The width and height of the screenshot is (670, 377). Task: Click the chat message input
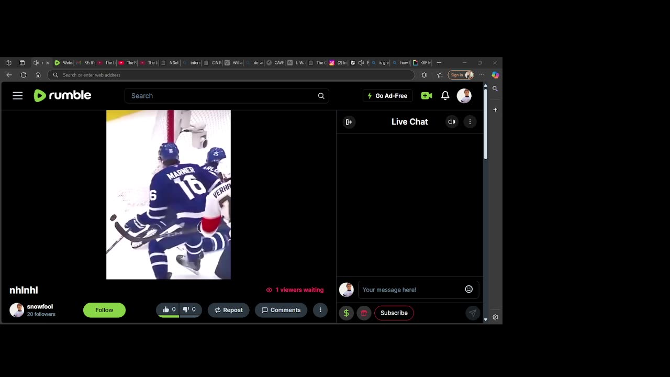click(x=411, y=290)
